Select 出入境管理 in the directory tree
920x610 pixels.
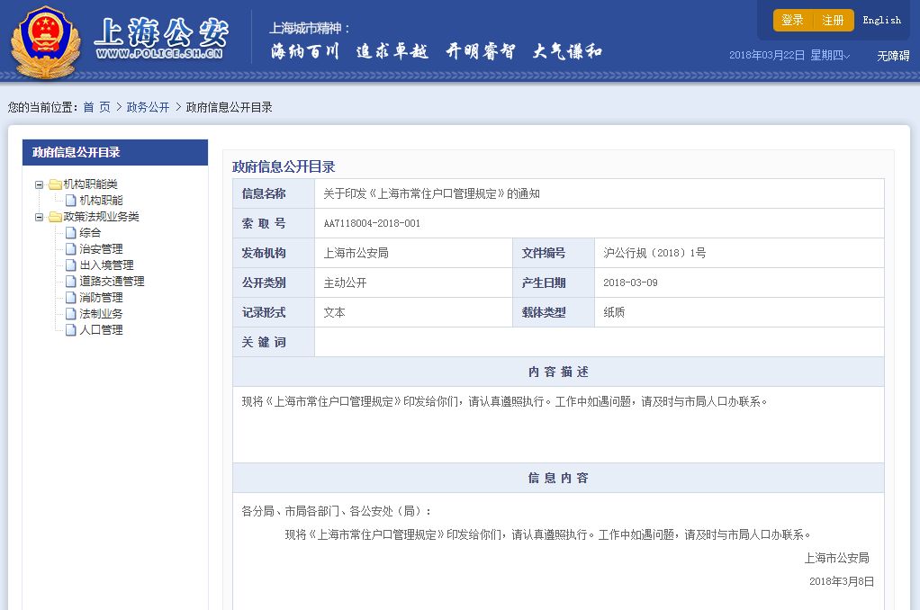coord(106,265)
